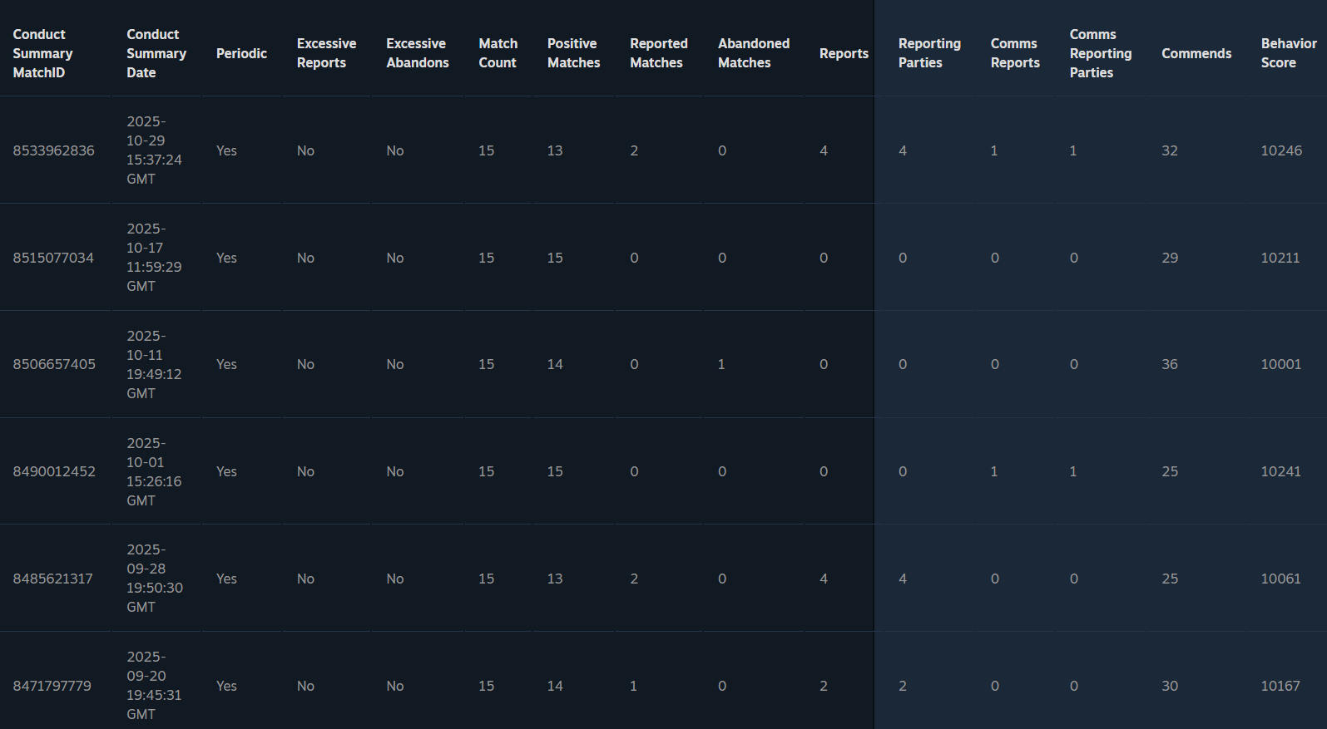Click the Conduct Summary Date column header

(156, 53)
